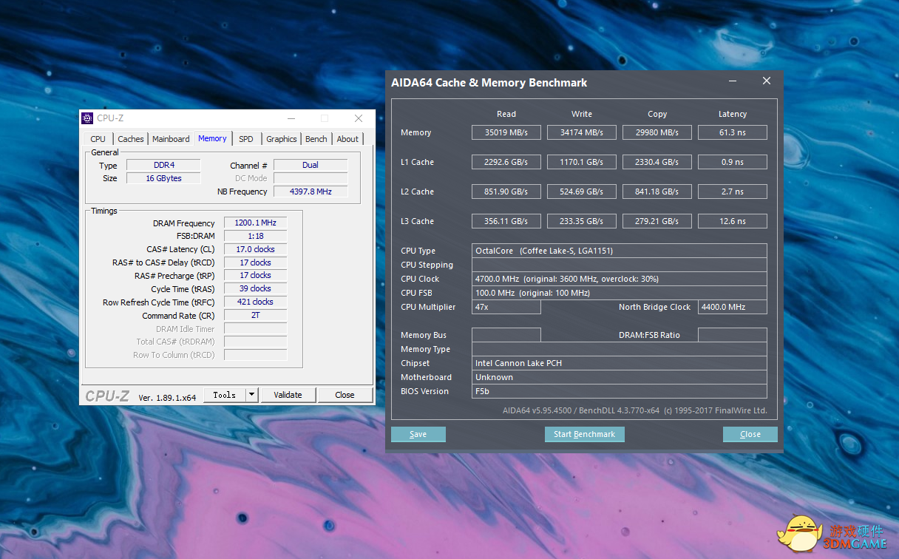Minimize the CPU-Z window
This screenshot has width=899, height=559.
[x=291, y=118]
